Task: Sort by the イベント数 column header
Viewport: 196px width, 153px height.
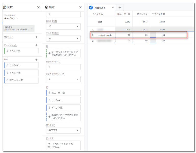Action: pos(158,14)
